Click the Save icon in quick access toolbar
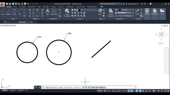170x95 pixels. 13,4
